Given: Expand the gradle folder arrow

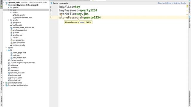Looking at the screenshot, I should point(9,20).
